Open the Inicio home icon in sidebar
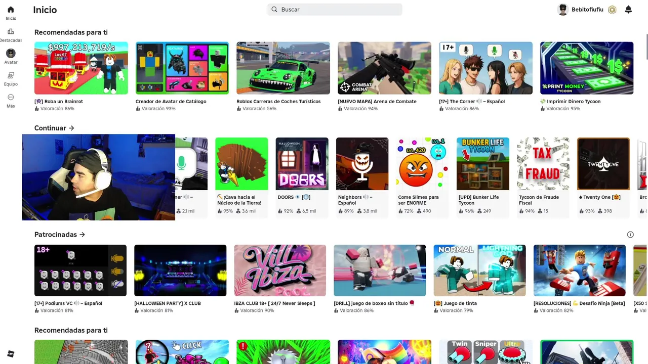This screenshot has height=364, width=648. [11, 10]
